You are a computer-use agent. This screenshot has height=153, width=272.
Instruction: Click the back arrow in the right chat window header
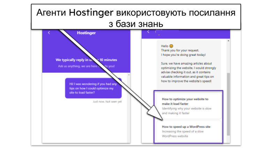coord(148,31)
